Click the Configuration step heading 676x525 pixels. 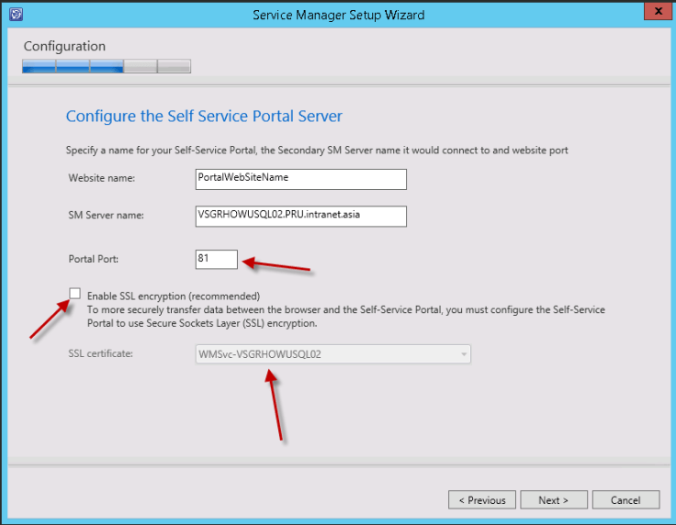64,46
